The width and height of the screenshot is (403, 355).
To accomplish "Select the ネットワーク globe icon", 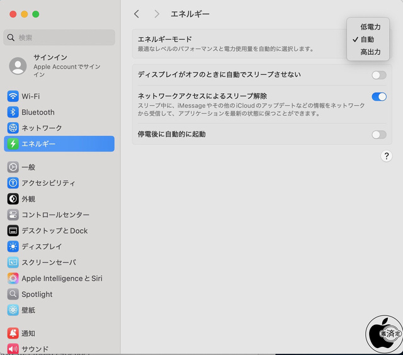I will tap(13, 128).
